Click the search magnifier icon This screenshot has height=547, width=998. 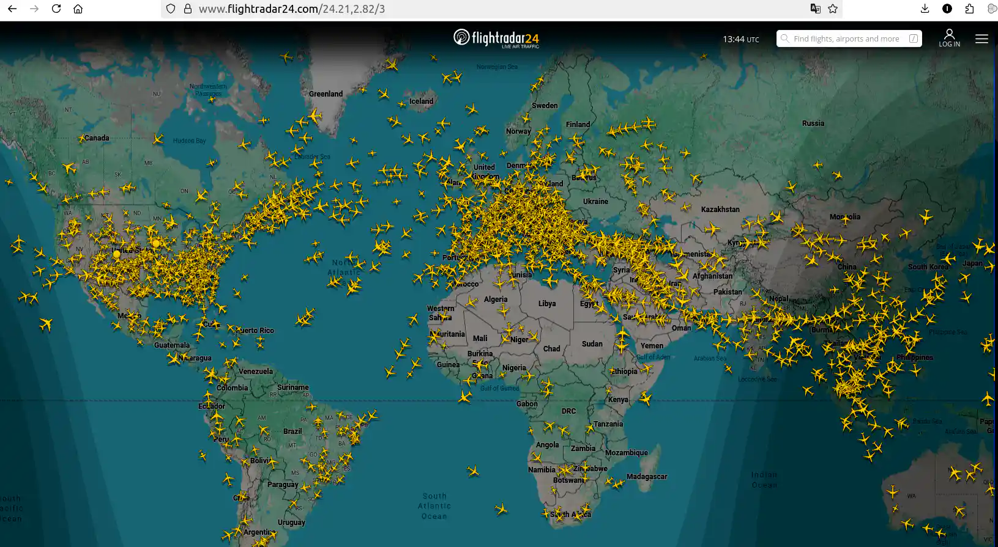(x=784, y=39)
